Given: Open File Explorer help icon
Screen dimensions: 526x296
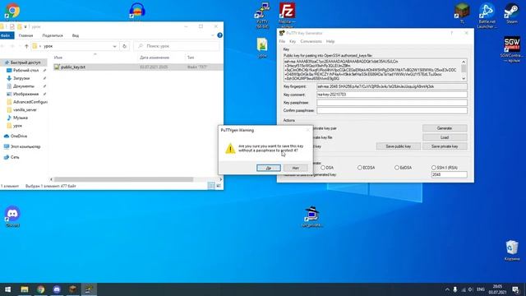Looking at the screenshot, I should tap(219, 35).
